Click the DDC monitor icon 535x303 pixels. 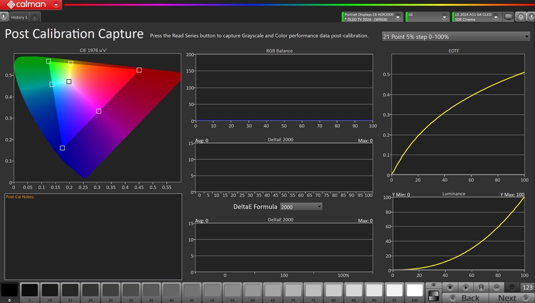(x=508, y=17)
